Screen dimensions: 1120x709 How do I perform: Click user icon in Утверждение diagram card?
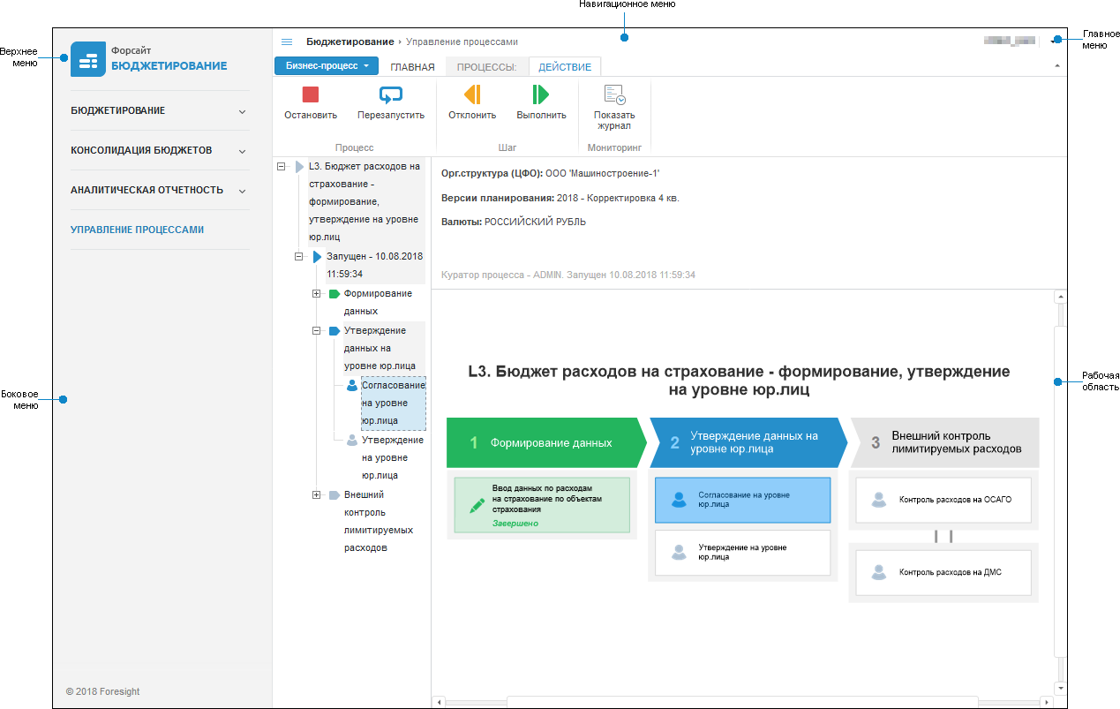pyautogui.click(x=679, y=553)
